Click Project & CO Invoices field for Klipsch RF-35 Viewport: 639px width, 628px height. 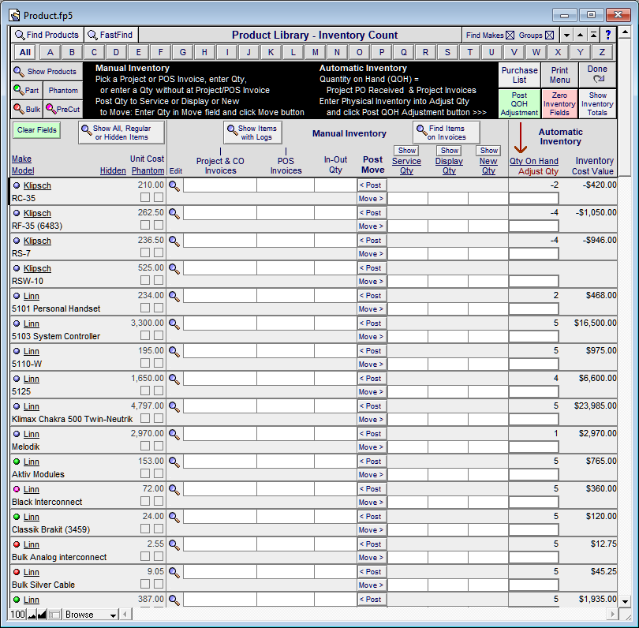[220, 213]
